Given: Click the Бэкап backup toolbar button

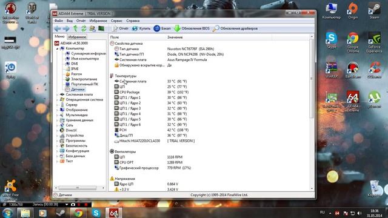Looking at the screenshot, I should pyautogui.click(x=162, y=28).
